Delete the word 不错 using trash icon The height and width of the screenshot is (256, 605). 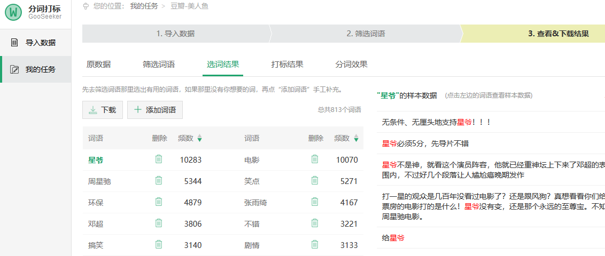coord(315,223)
